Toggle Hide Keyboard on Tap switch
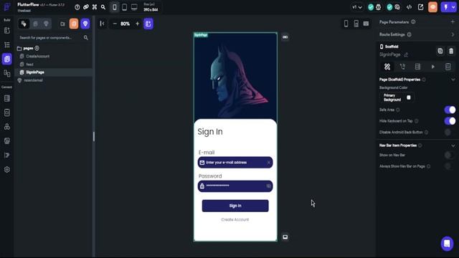Viewport: 459px width, 258px height. coord(450,121)
